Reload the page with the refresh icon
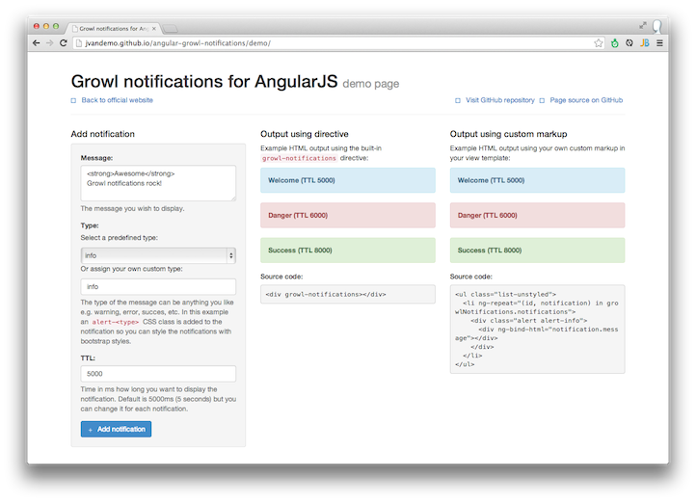This screenshot has height=502, width=696. [63, 43]
